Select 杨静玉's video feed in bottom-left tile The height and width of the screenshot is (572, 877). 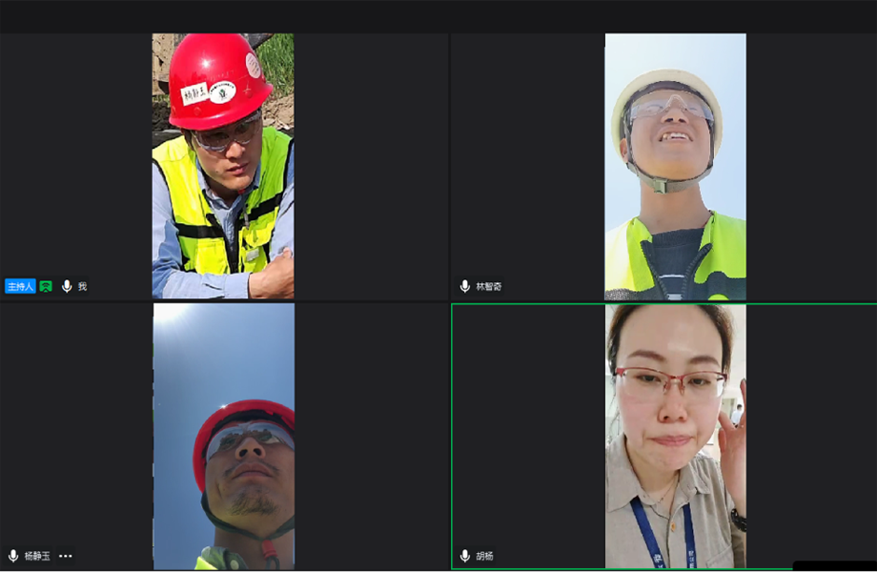point(224,437)
